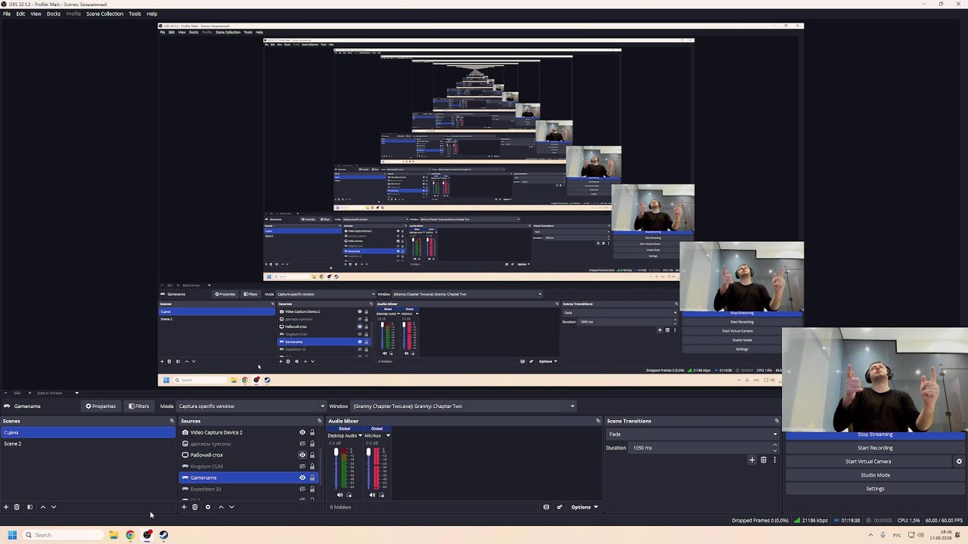Add a scene transition with plus icon

click(x=752, y=459)
